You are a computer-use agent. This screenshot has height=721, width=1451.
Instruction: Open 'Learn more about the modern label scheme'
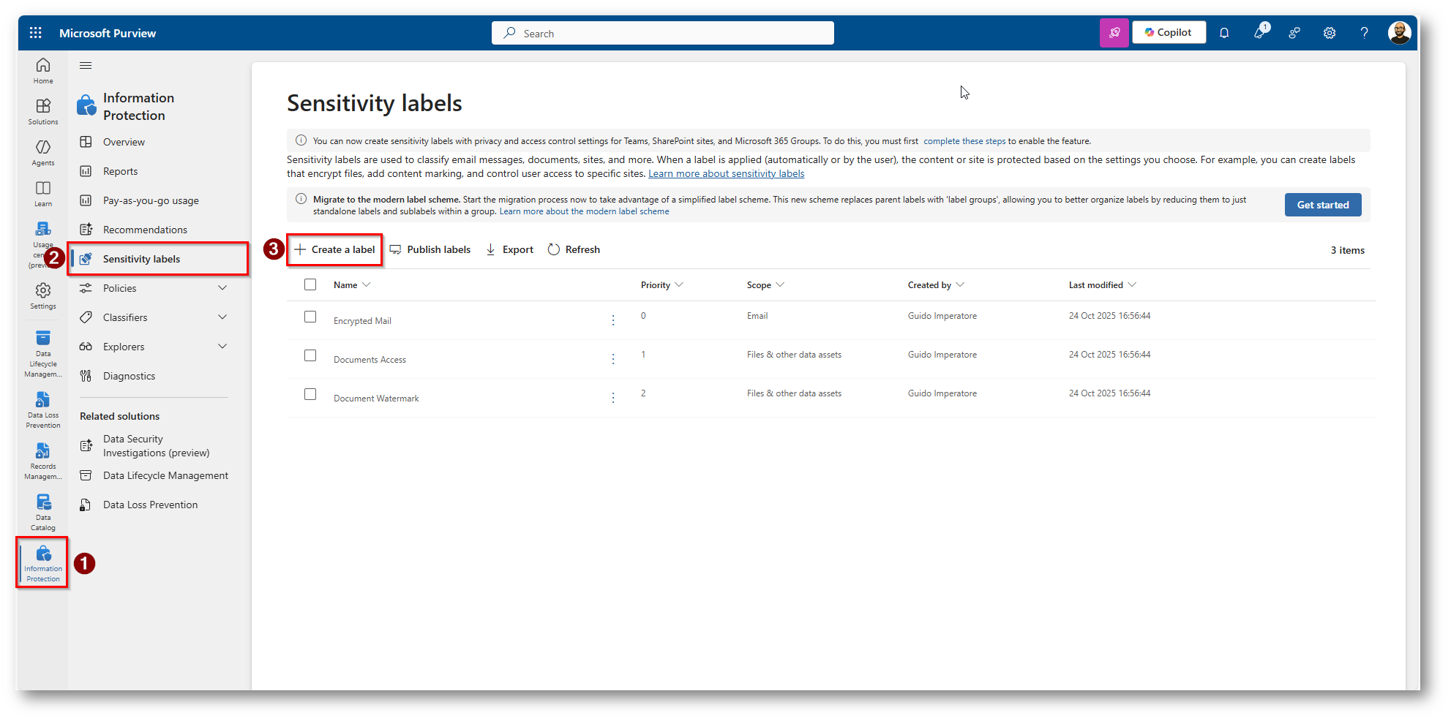click(584, 211)
